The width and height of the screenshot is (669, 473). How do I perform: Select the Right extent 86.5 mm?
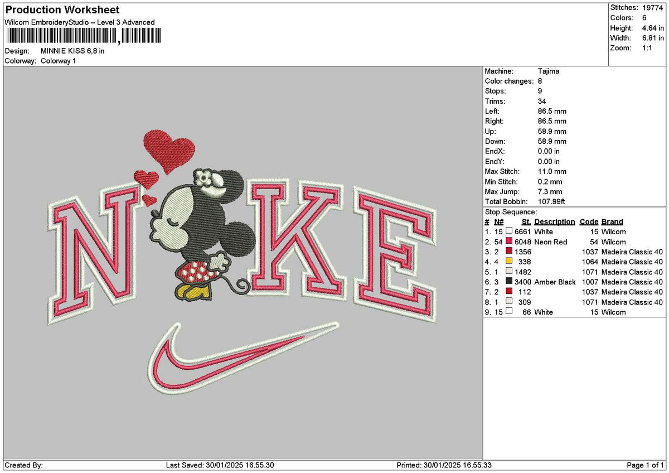tap(552, 122)
